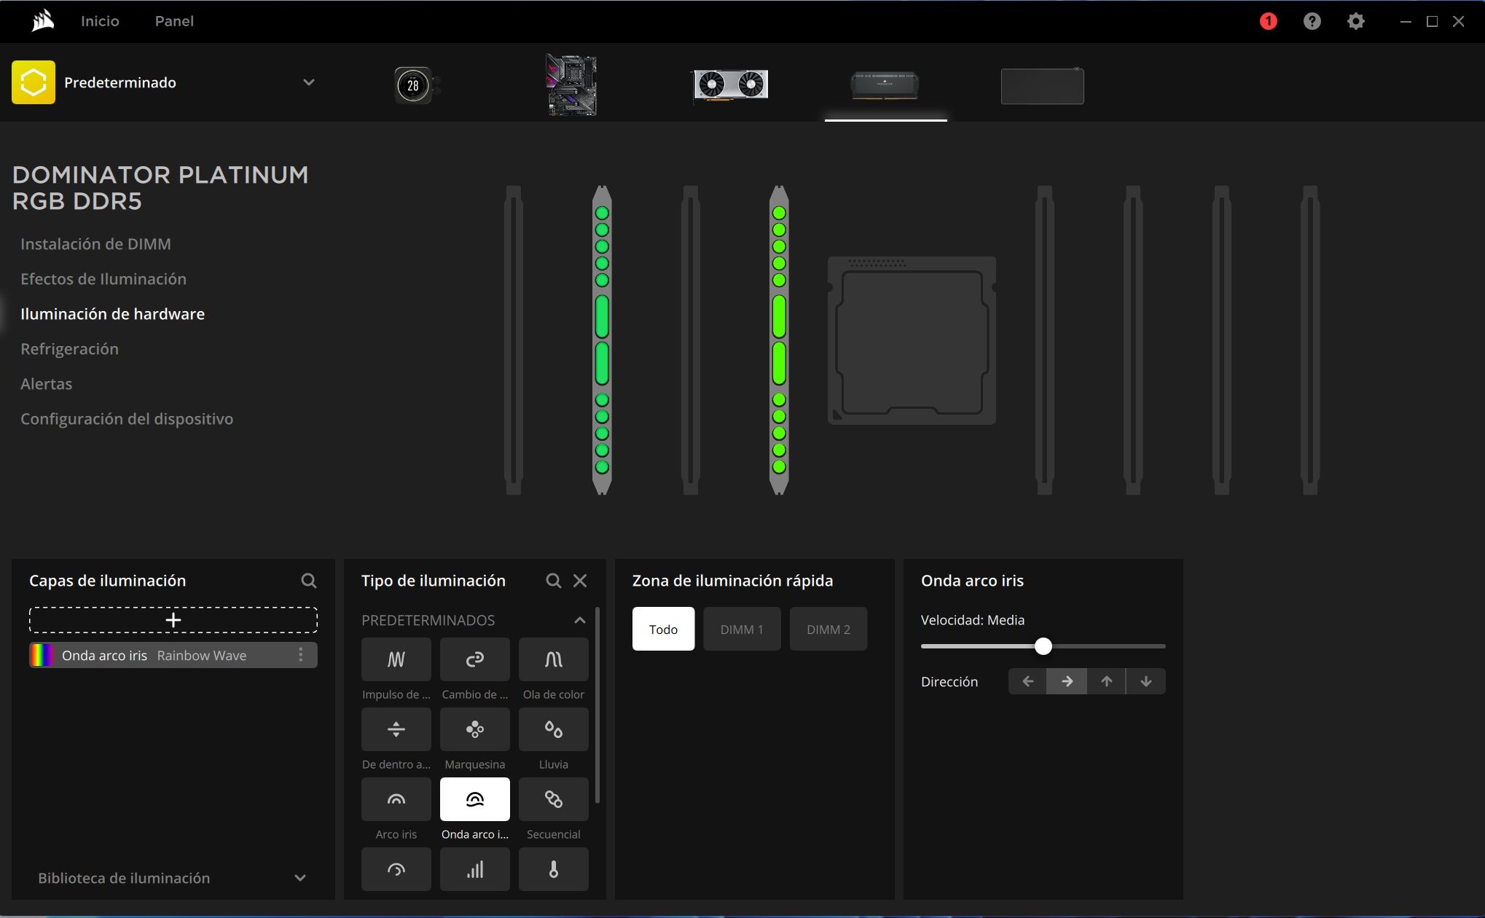Select the Todo lighting zone
Viewport: 1485px width, 918px height.
pos(663,629)
